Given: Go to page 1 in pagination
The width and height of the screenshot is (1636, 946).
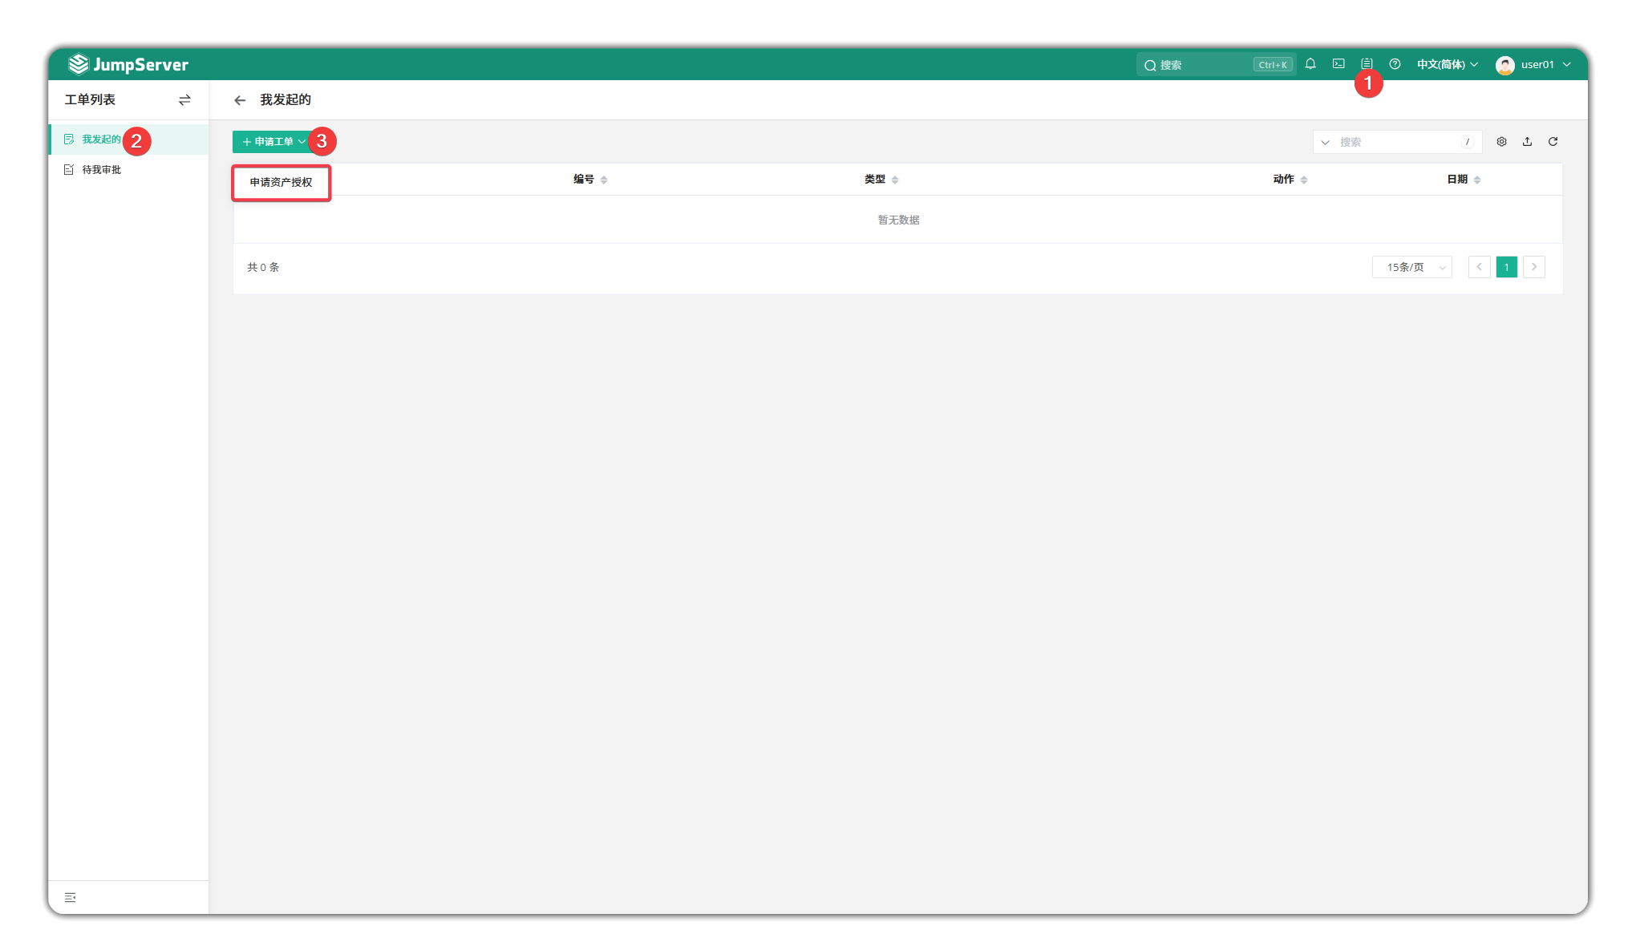Looking at the screenshot, I should (1506, 267).
